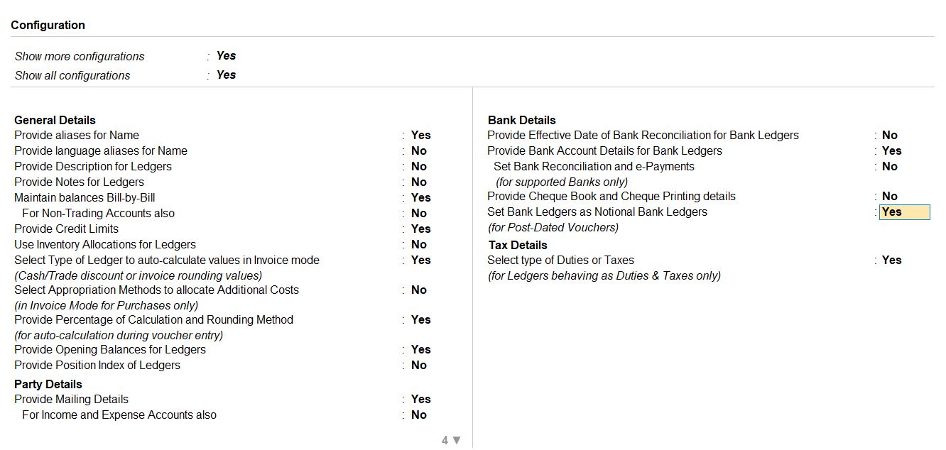The width and height of the screenshot is (946, 450).
Task: Enable Select Appropriation Methods for Additional Costs
Action: pyautogui.click(x=419, y=290)
